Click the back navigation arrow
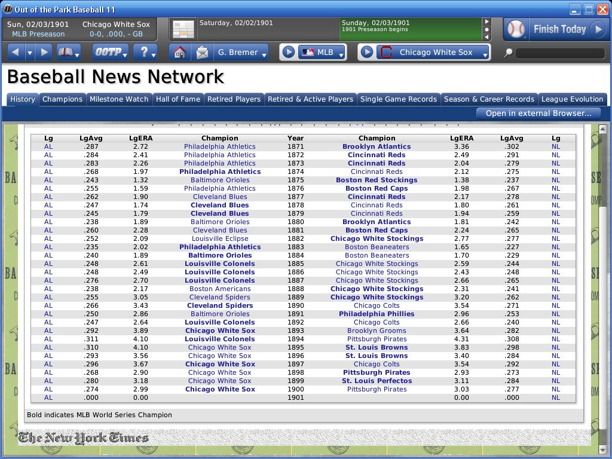This screenshot has height=459, width=612. pyautogui.click(x=15, y=52)
